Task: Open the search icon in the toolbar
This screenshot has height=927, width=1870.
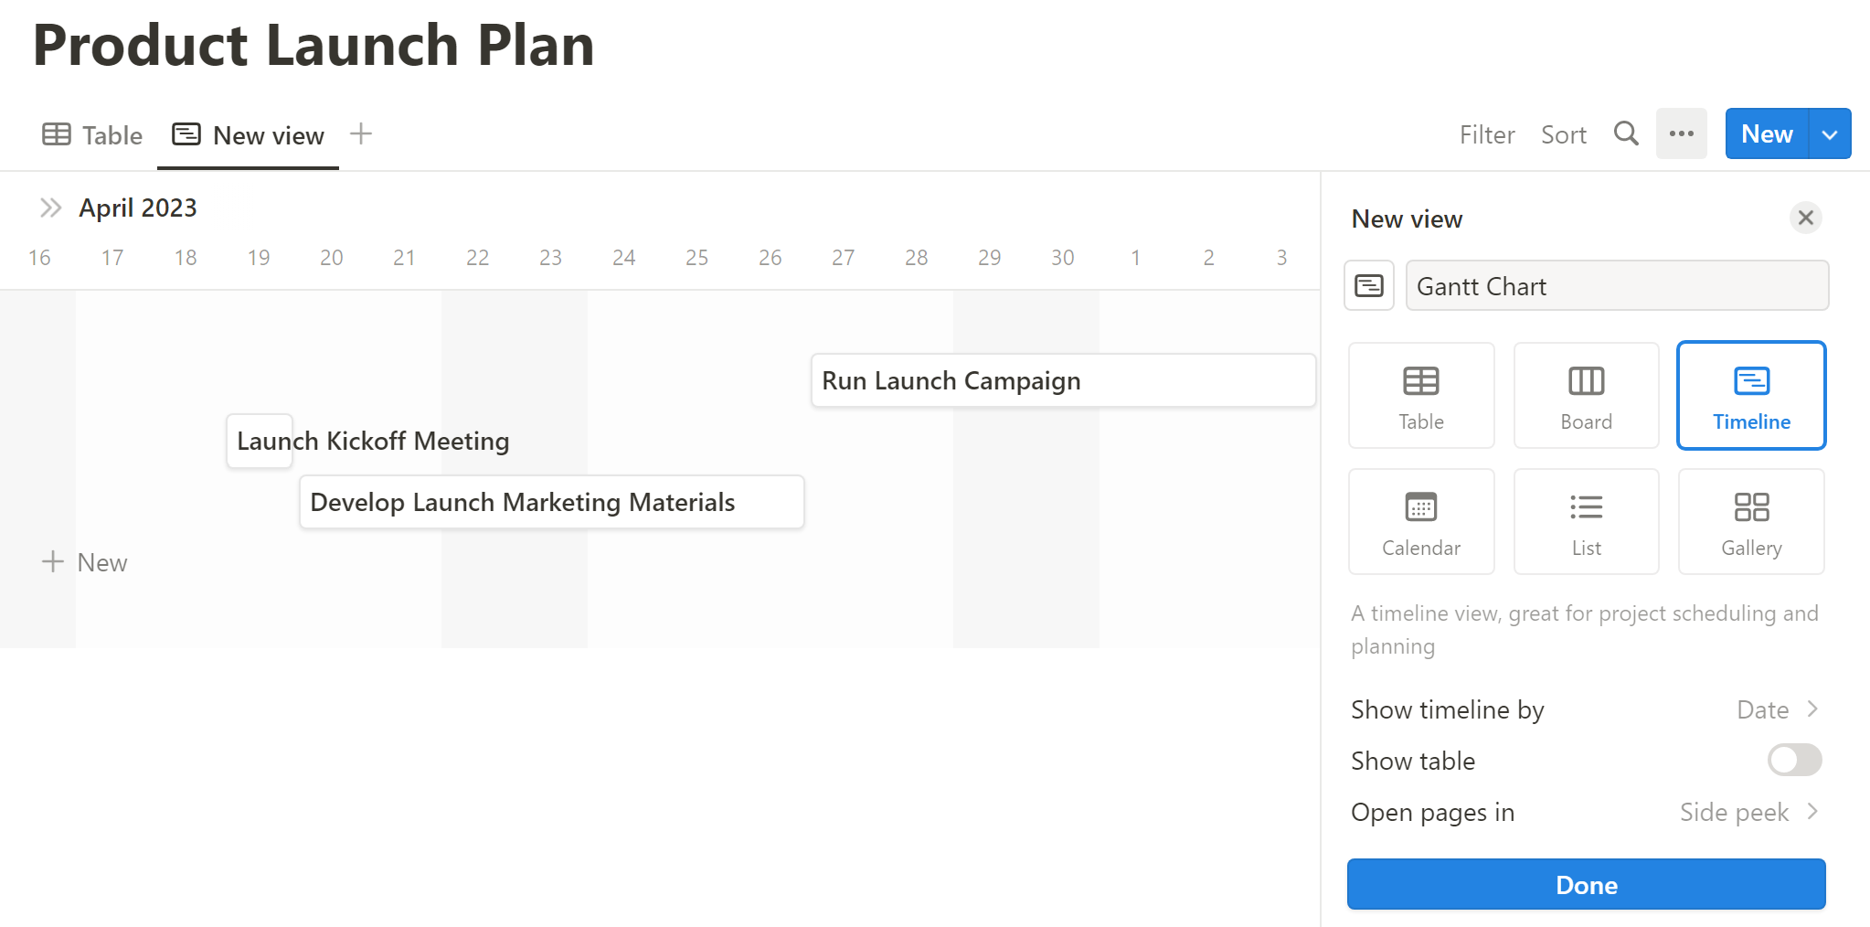Action: [1626, 133]
